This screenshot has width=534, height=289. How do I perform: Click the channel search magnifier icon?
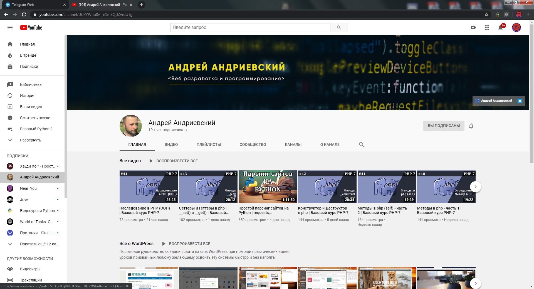pyautogui.click(x=361, y=144)
